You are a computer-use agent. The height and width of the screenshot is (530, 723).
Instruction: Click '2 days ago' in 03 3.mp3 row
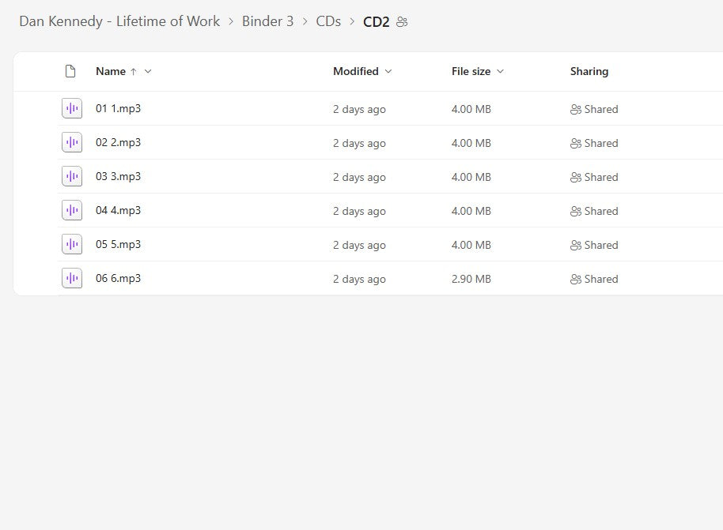[x=359, y=177]
